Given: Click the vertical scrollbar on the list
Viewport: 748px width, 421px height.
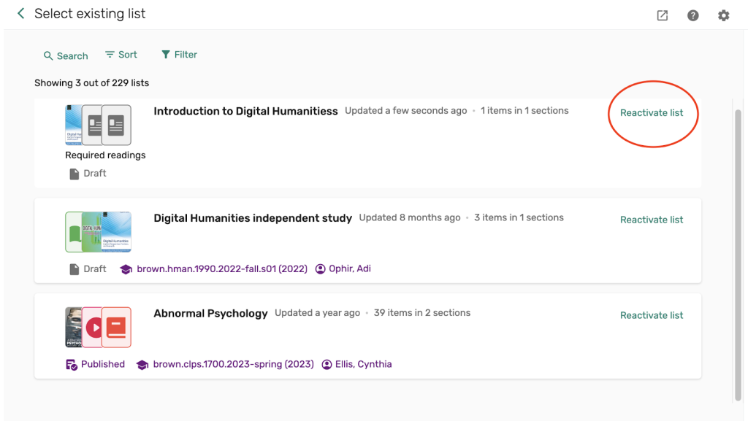Looking at the screenshot, I should coord(737,255).
